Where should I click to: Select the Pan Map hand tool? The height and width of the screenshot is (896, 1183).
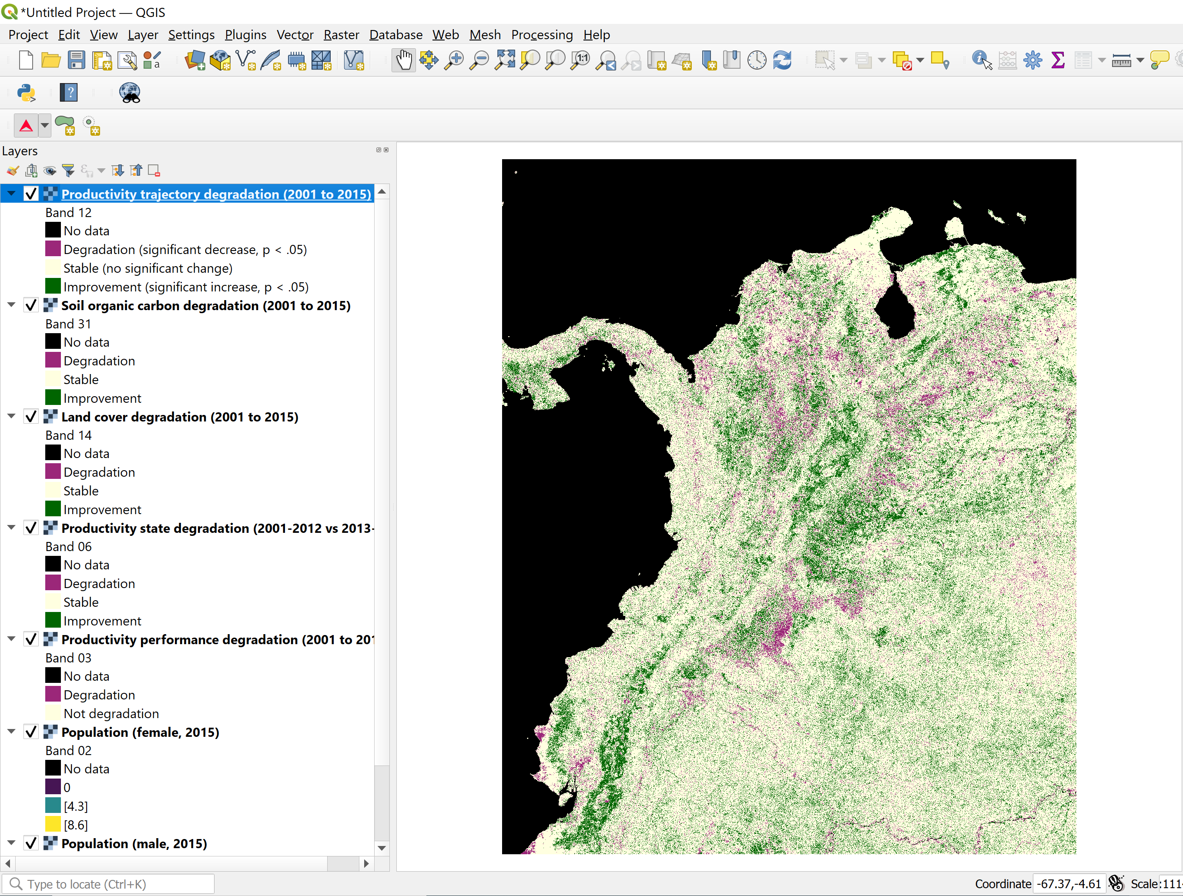tap(403, 60)
